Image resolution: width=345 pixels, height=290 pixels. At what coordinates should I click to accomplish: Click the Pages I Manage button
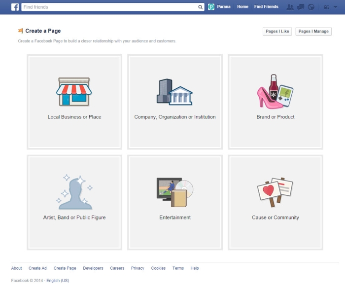tap(313, 32)
